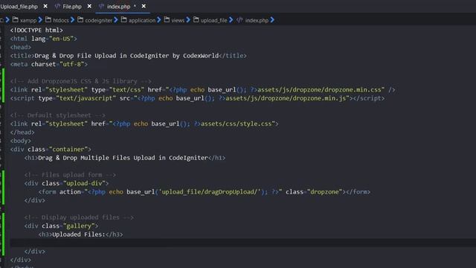
Task: Click the html lang="en-US" line
Action: click(x=43, y=39)
